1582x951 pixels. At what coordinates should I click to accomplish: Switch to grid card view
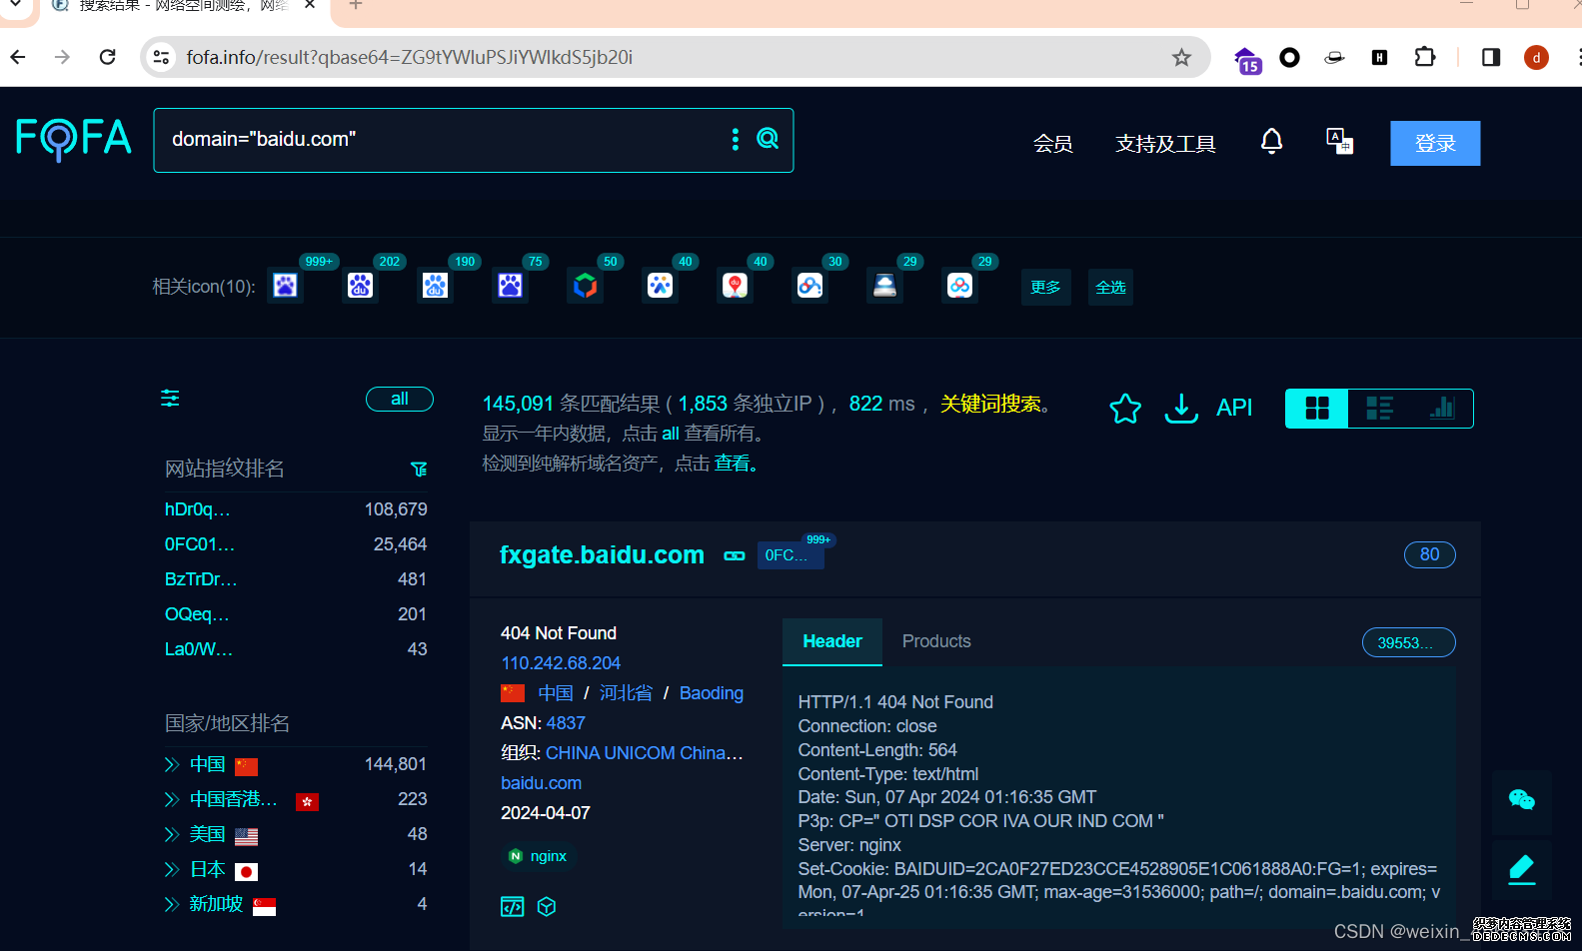1317,409
